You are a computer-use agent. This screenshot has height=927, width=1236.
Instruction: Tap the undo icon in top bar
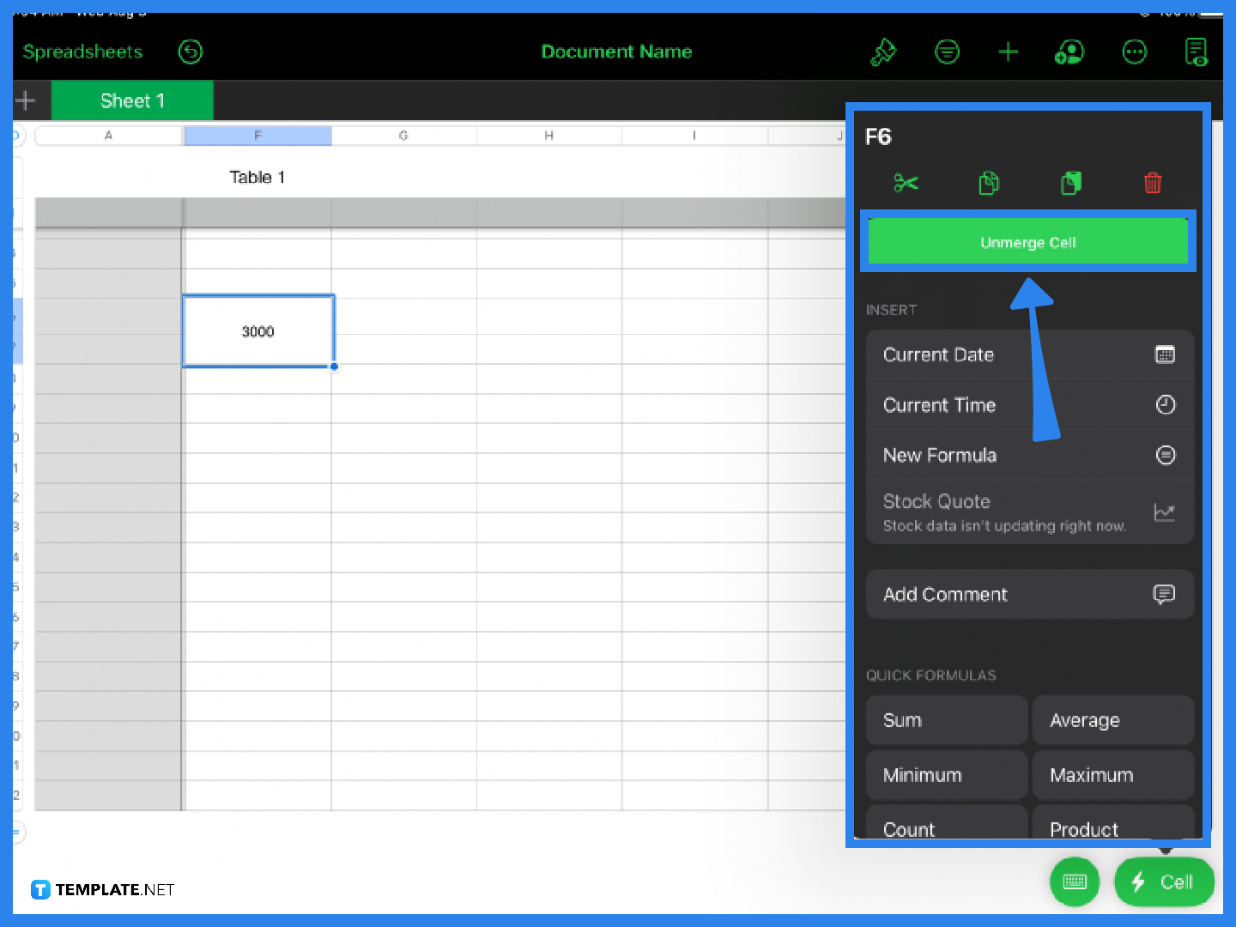[x=190, y=52]
